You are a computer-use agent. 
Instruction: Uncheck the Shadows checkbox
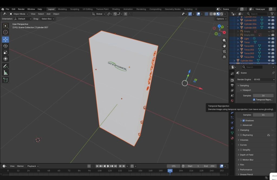click(x=243, y=120)
